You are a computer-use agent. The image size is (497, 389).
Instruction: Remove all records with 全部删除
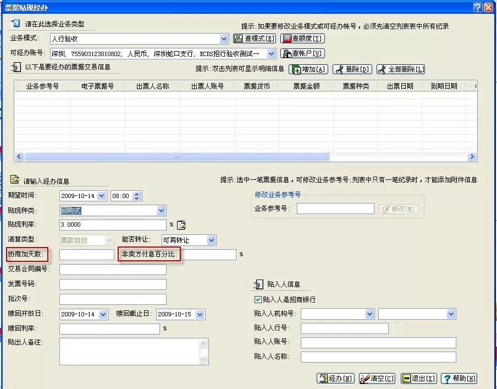coord(401,69)
